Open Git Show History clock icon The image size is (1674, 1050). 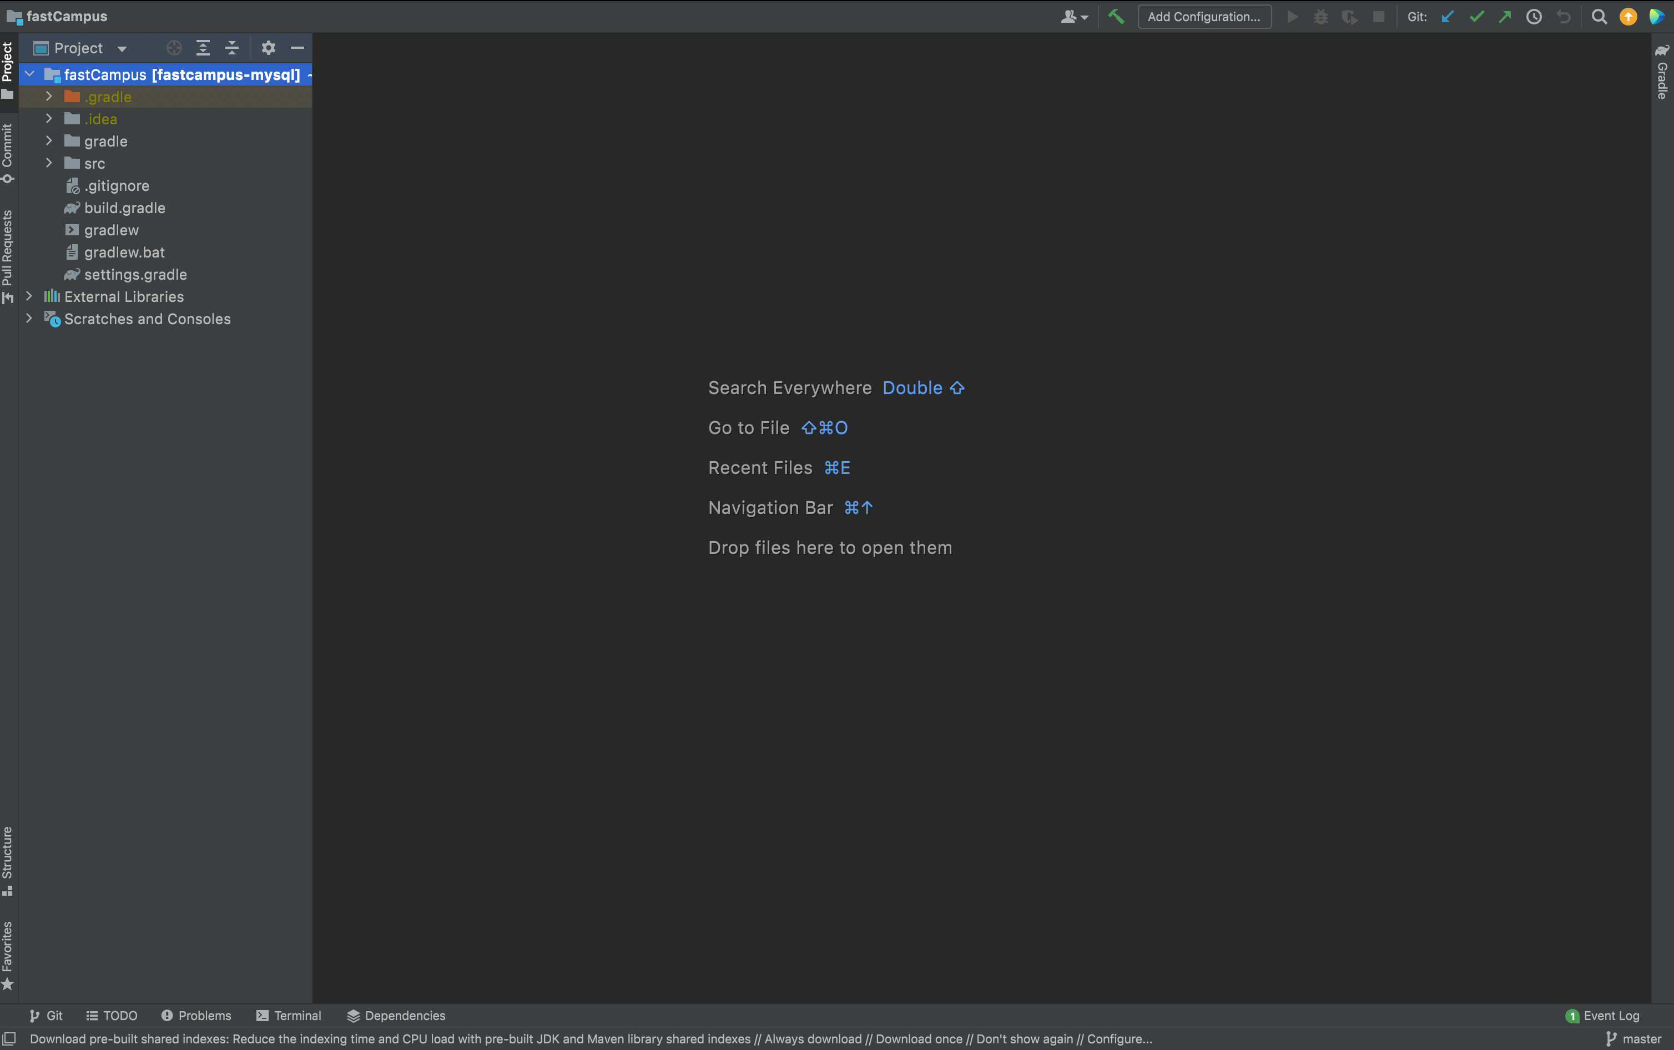(1534, 17)
